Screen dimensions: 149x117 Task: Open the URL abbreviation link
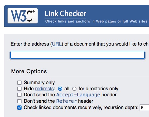(57, 44)
